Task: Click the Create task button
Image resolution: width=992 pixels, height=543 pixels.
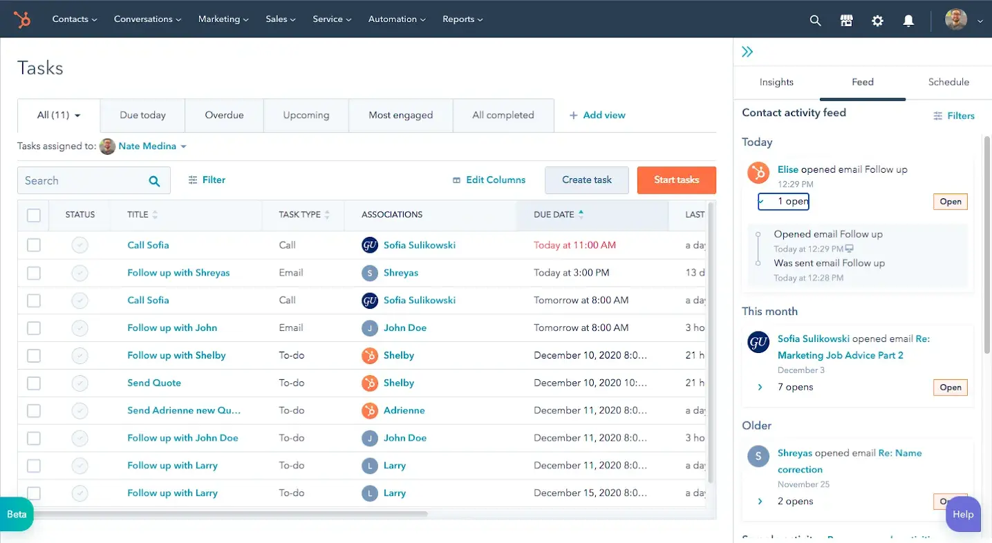Action: pos(586,180)
